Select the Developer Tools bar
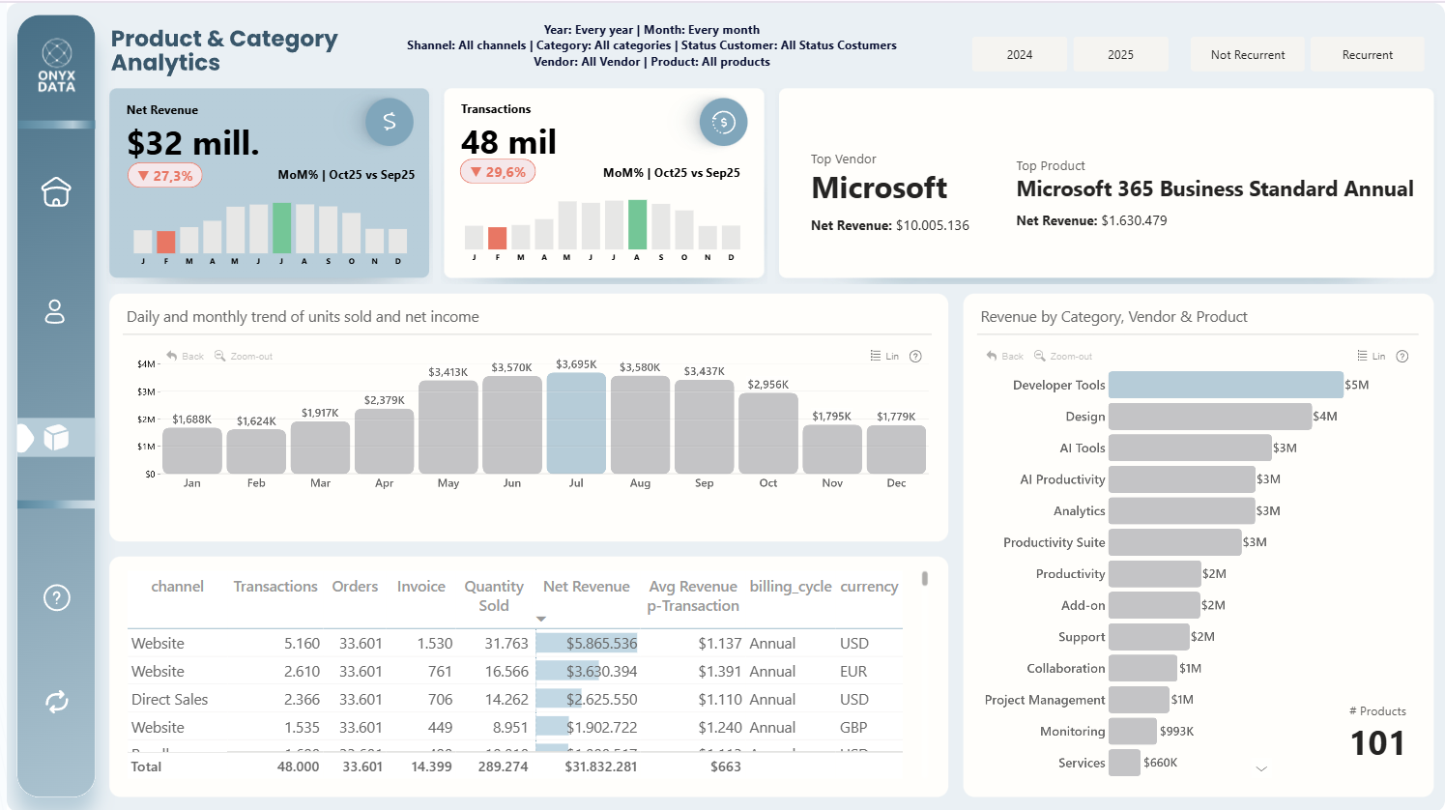Screen dimensions: 1445x810 [x=1226, y=385]
